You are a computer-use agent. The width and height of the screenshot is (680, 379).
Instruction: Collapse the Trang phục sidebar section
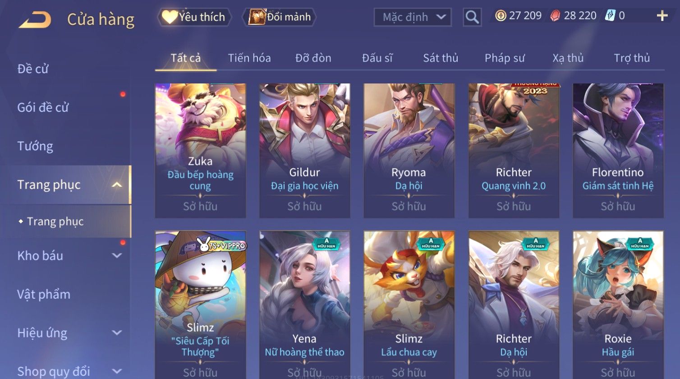click(x=117, y=185)
